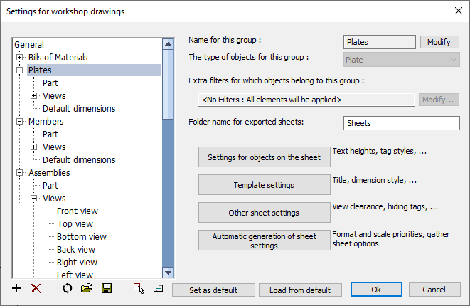470x306 pixels.
Task: Click the tree scrollbar down arrow
Action: tap(168, 273)
